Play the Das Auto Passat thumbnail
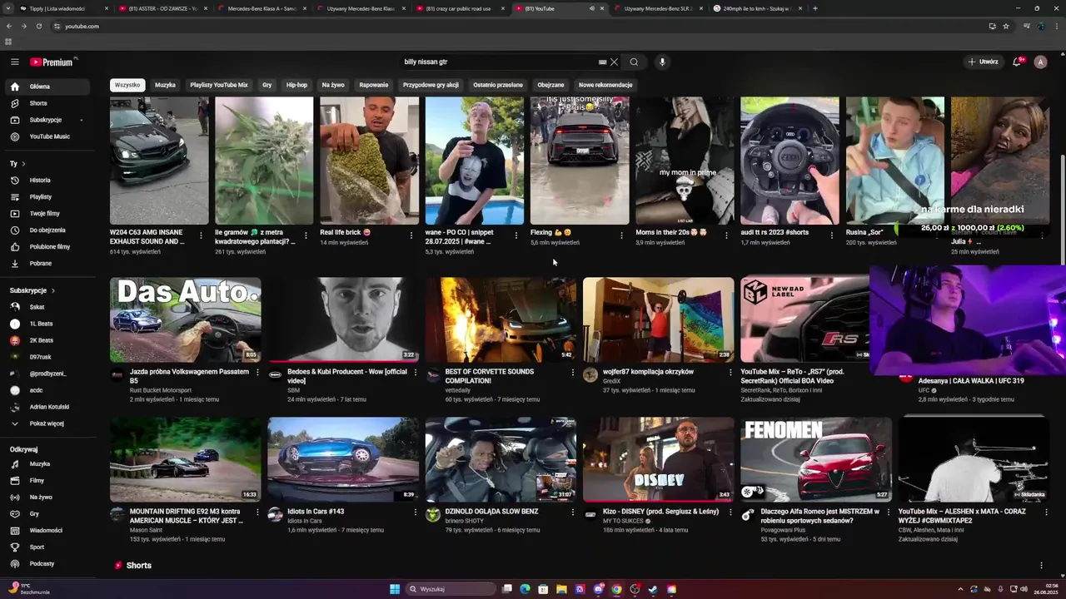Screen dimensions: 1066x599 click(185, 320)
